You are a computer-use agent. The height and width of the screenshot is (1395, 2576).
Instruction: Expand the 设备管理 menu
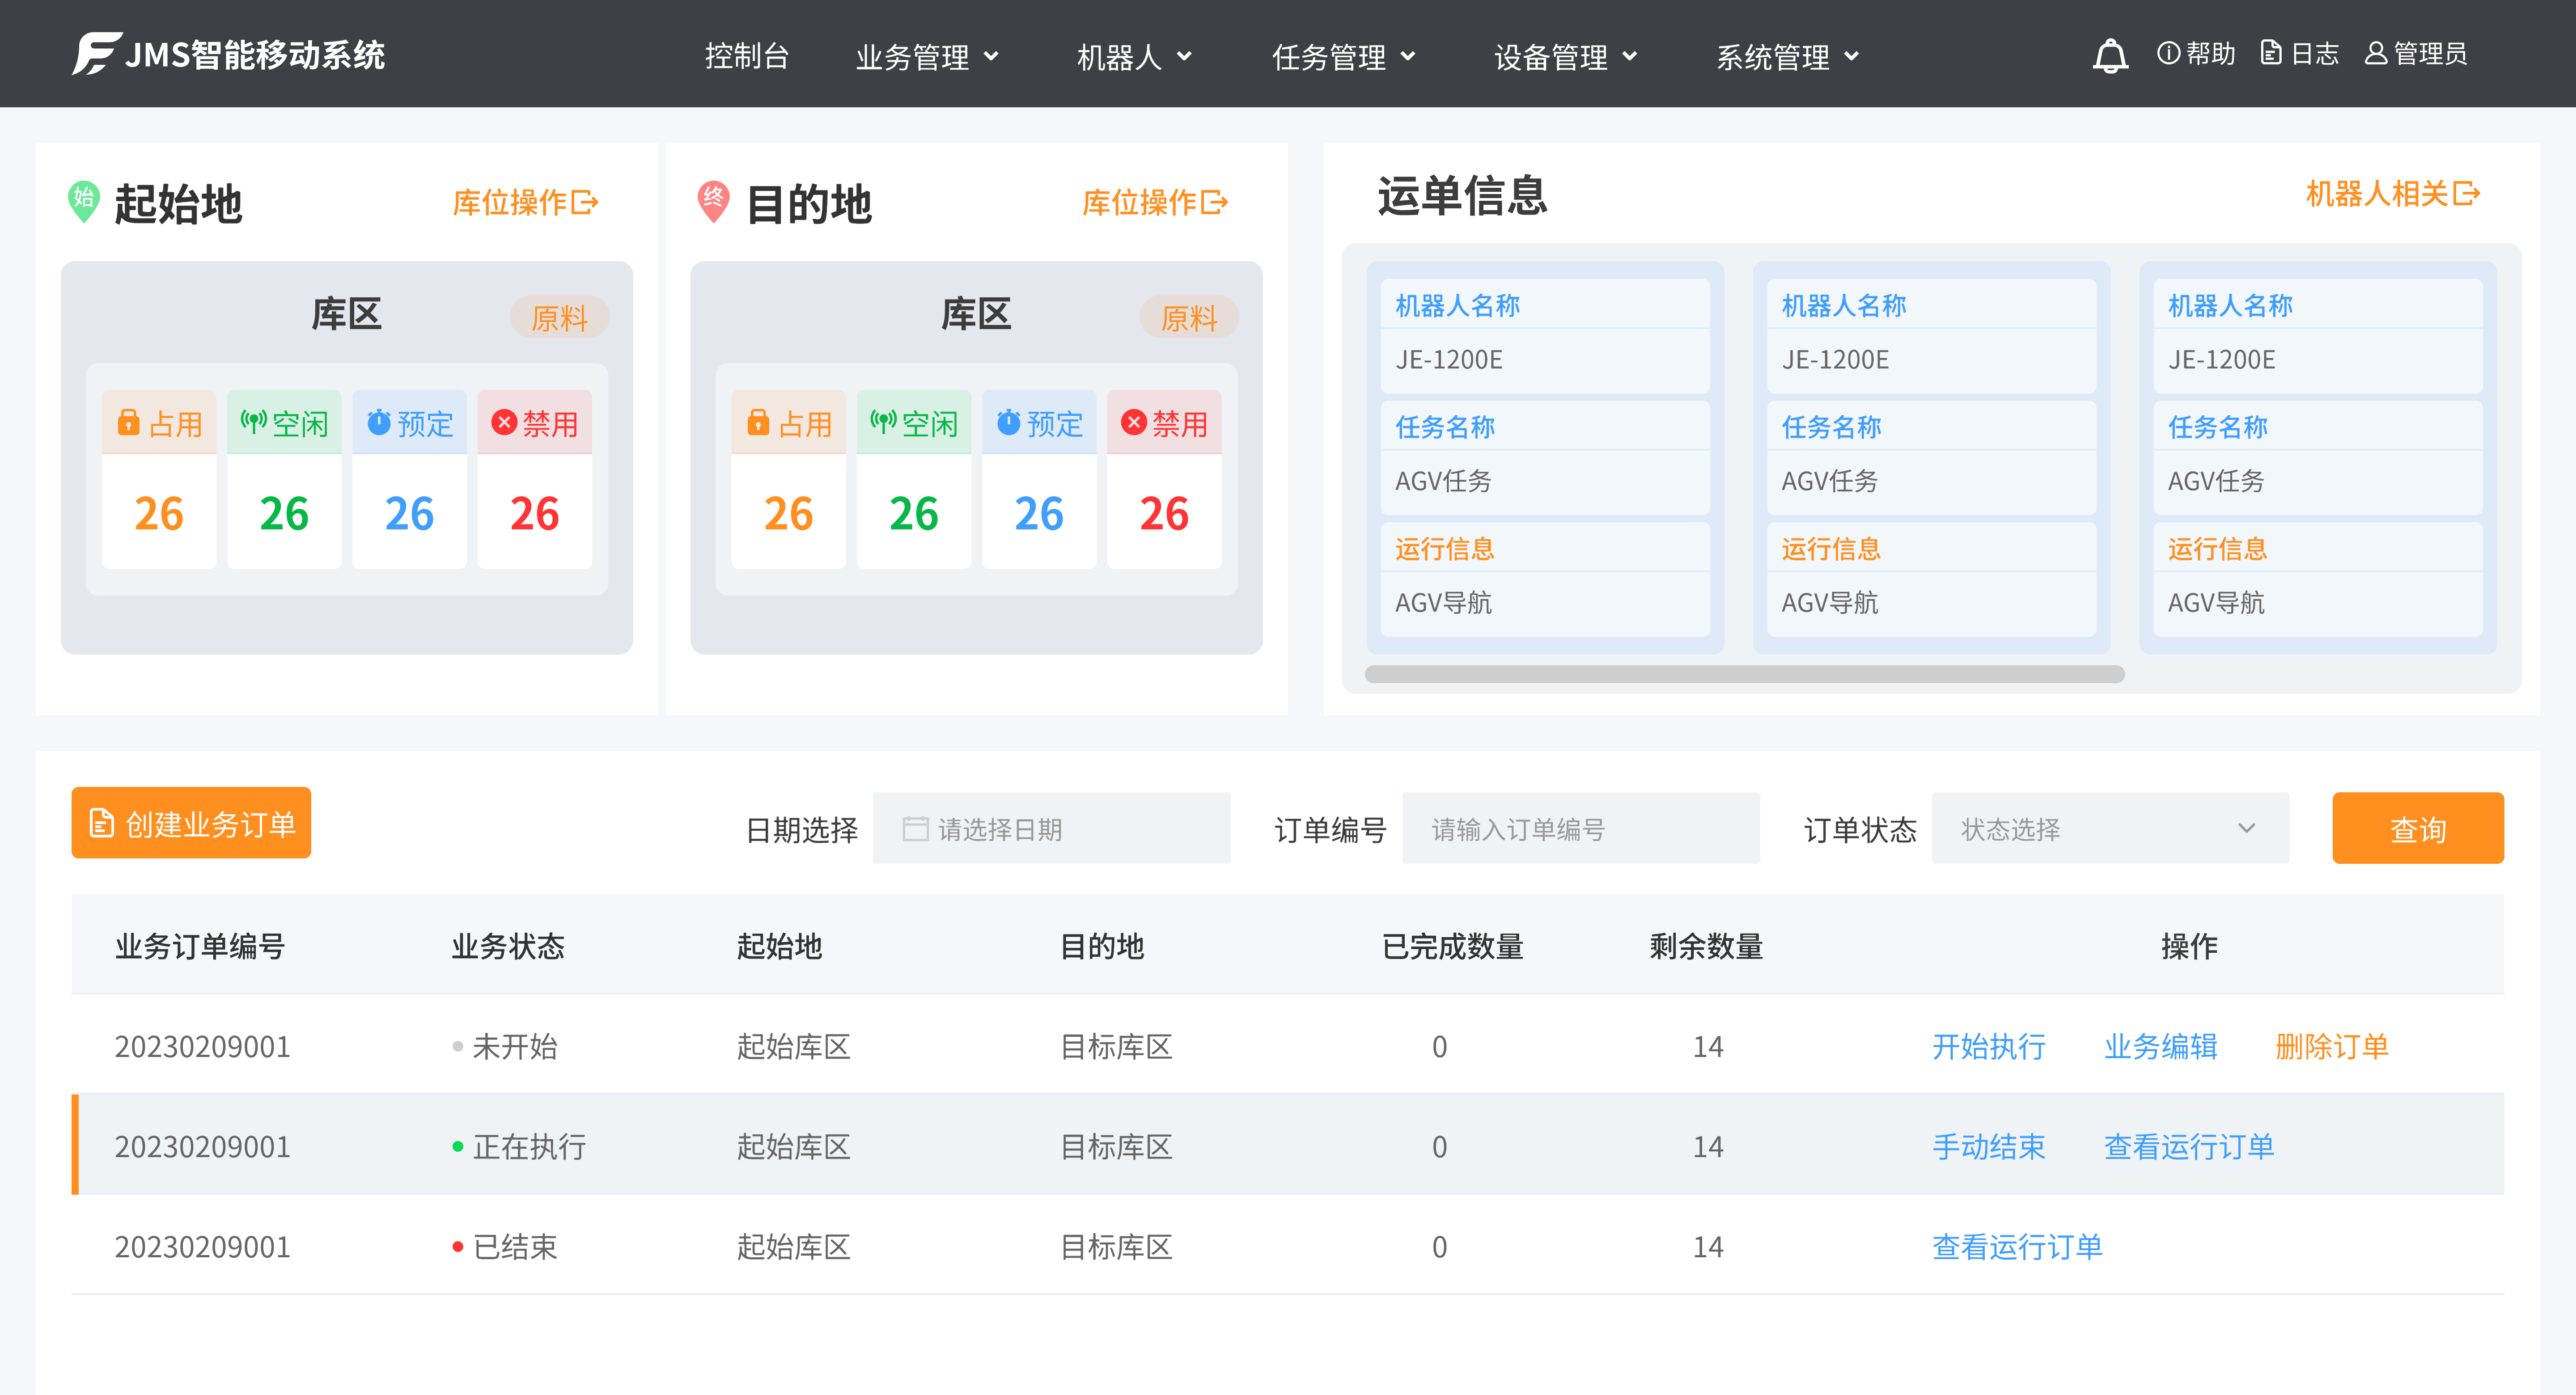1566,56
